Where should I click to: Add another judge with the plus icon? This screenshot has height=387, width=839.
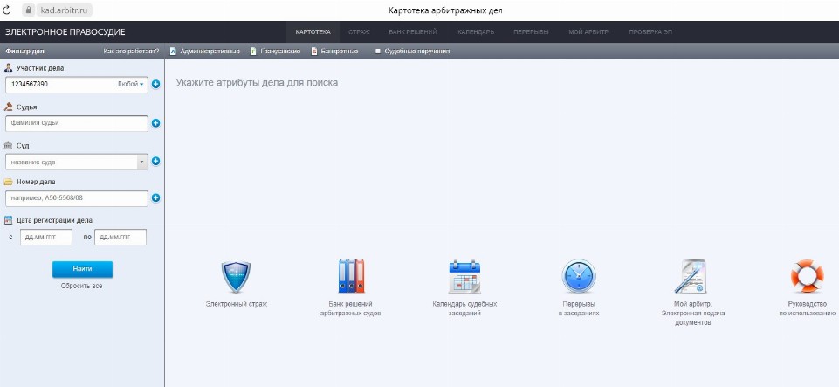coord(155,122)
